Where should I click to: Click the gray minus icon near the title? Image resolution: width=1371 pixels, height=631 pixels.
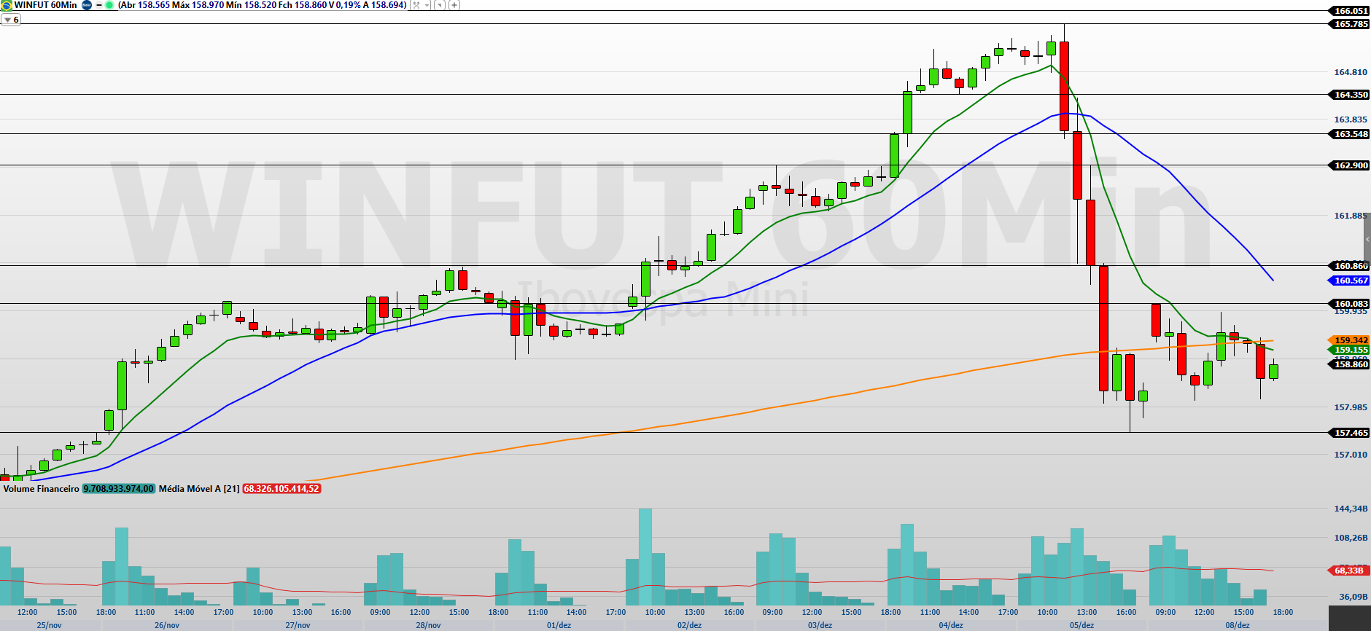99,5
